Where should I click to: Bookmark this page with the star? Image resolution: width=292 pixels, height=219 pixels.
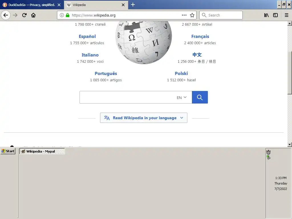pyautogui.click(x=192, y=15)
